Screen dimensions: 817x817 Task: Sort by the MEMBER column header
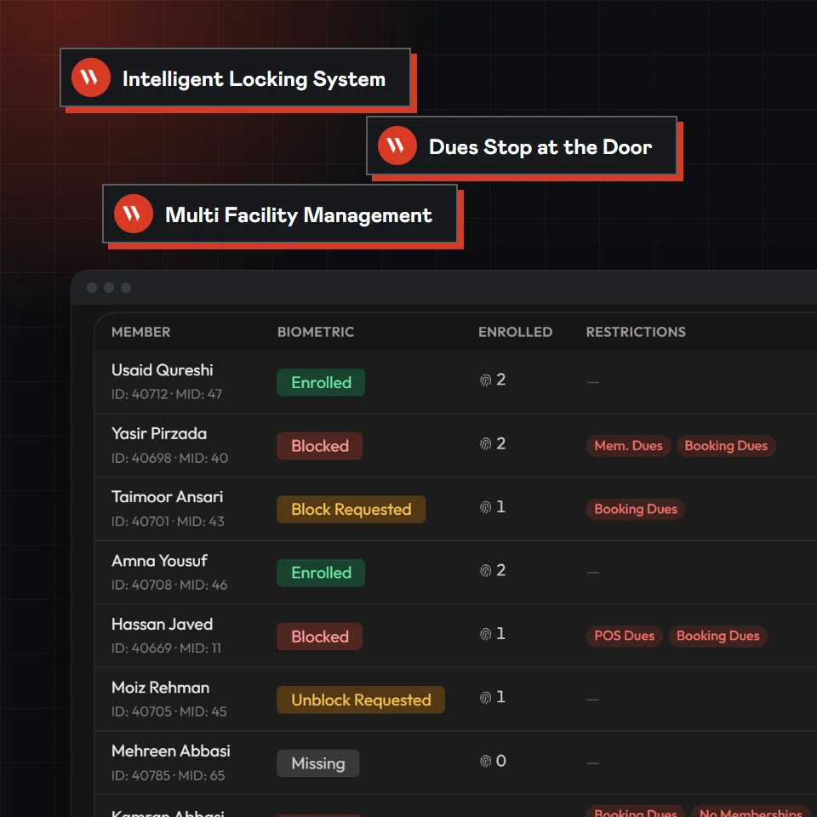tap(140, 332)
